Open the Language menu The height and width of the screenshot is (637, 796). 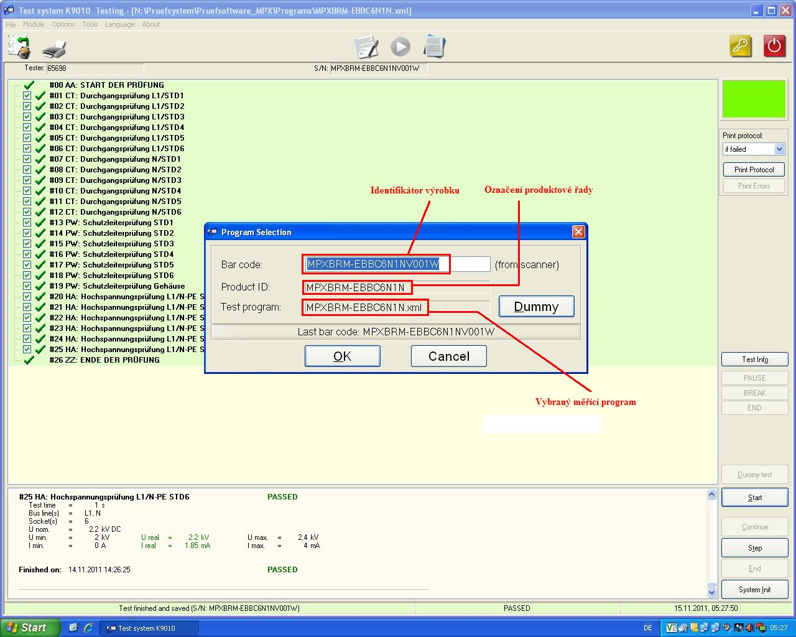(x=119, y=25)
